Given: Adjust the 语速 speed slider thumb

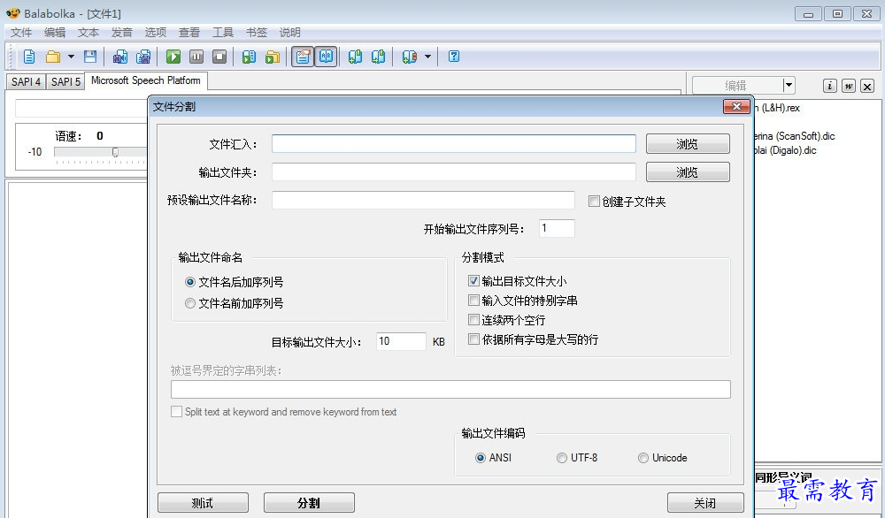Looking at the screenshot, I should tap(115, 152).
